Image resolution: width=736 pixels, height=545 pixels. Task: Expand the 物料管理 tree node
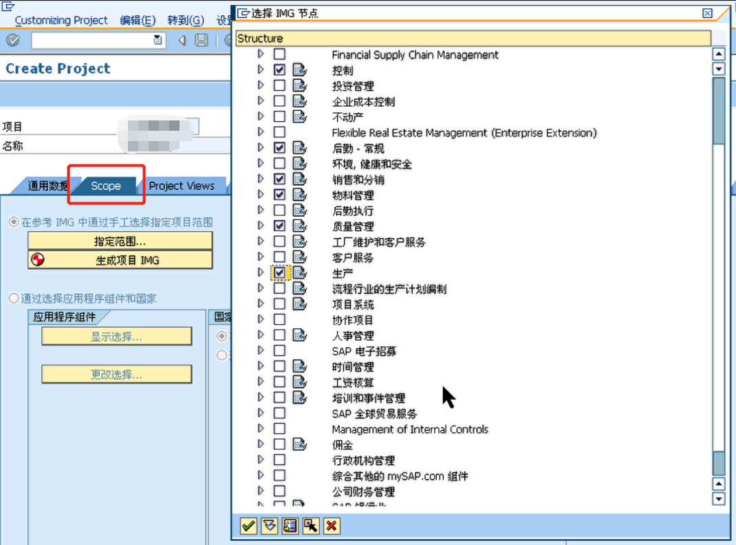261,194
